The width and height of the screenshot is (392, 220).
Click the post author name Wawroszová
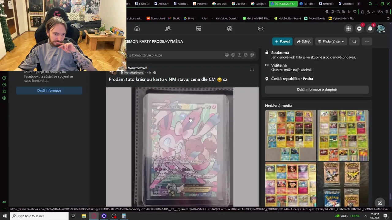(x=138, y=68)
